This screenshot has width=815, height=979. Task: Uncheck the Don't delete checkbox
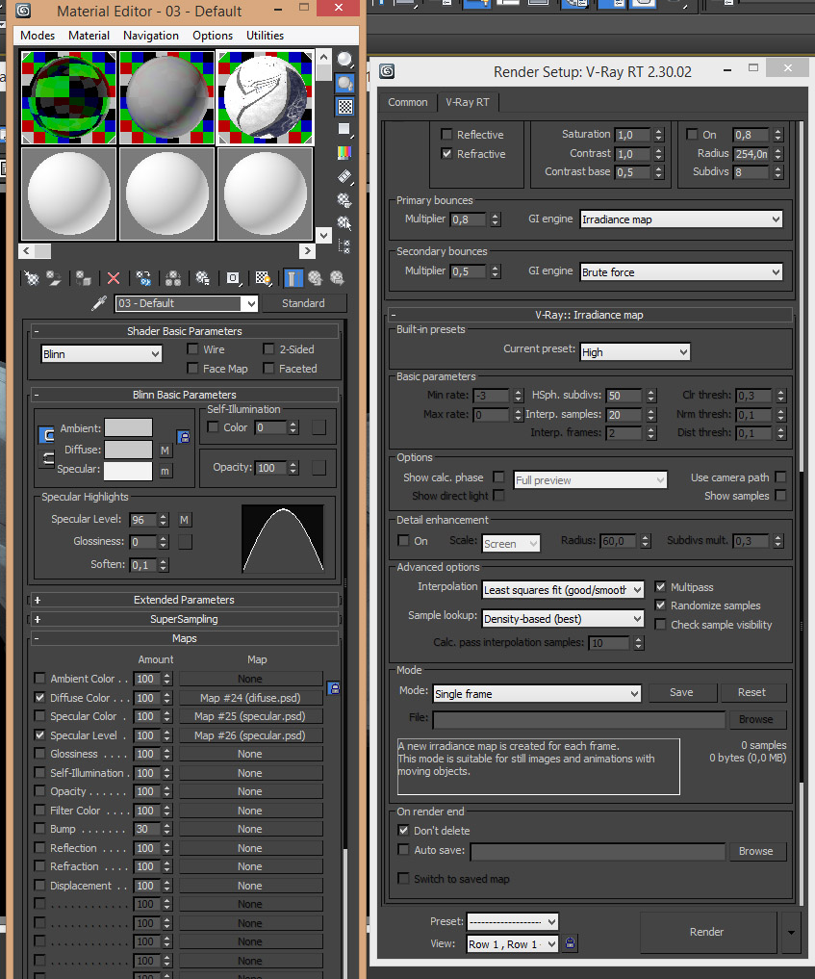coord(404,831)
